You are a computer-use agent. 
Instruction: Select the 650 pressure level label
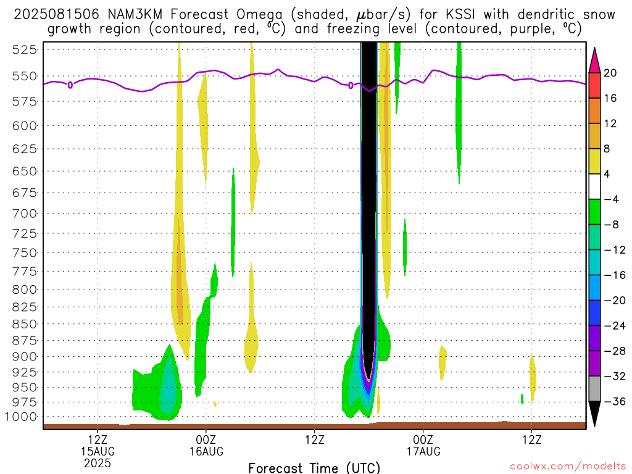pyautogui.click(x=24, y=172)
